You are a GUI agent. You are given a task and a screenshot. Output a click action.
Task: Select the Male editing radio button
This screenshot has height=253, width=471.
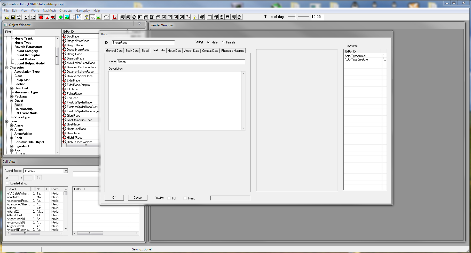point(208,42)
